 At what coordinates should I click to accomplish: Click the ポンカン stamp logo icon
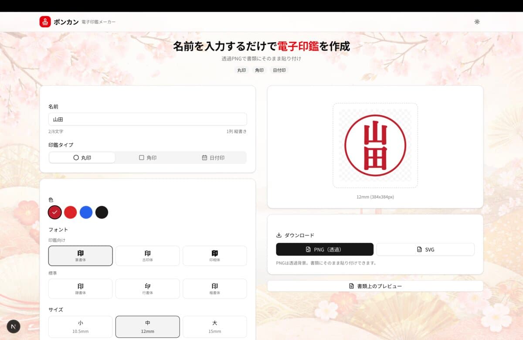tap(45, 22)
